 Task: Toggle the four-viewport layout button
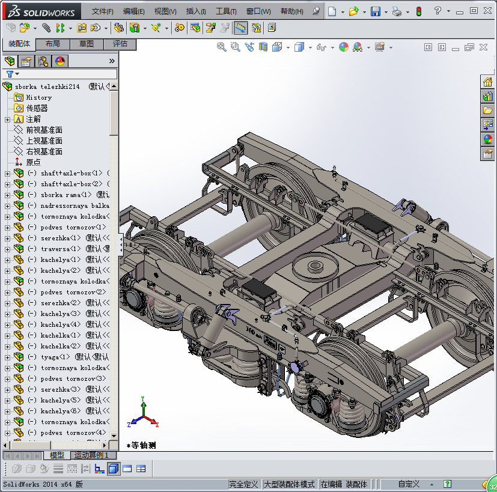coord(141,469)
